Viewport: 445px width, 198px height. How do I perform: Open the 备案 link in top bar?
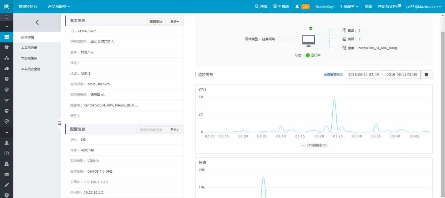369,7
